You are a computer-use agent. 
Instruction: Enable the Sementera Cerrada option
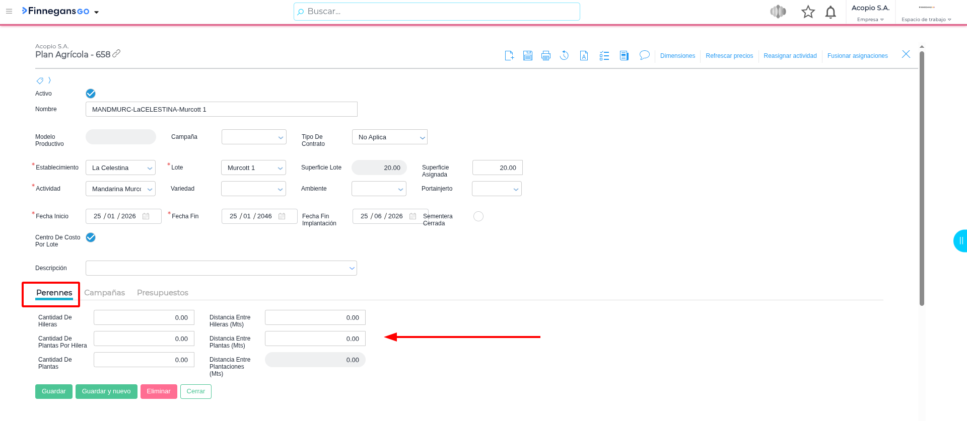coord(478,216)
